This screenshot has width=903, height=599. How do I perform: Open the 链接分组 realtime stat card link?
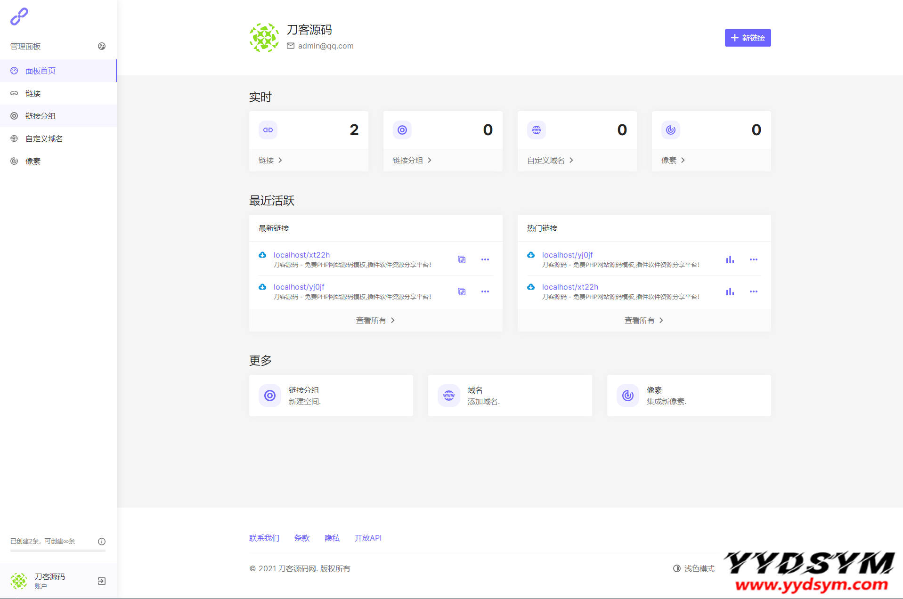pyautogui.click(x=412, y=160)
